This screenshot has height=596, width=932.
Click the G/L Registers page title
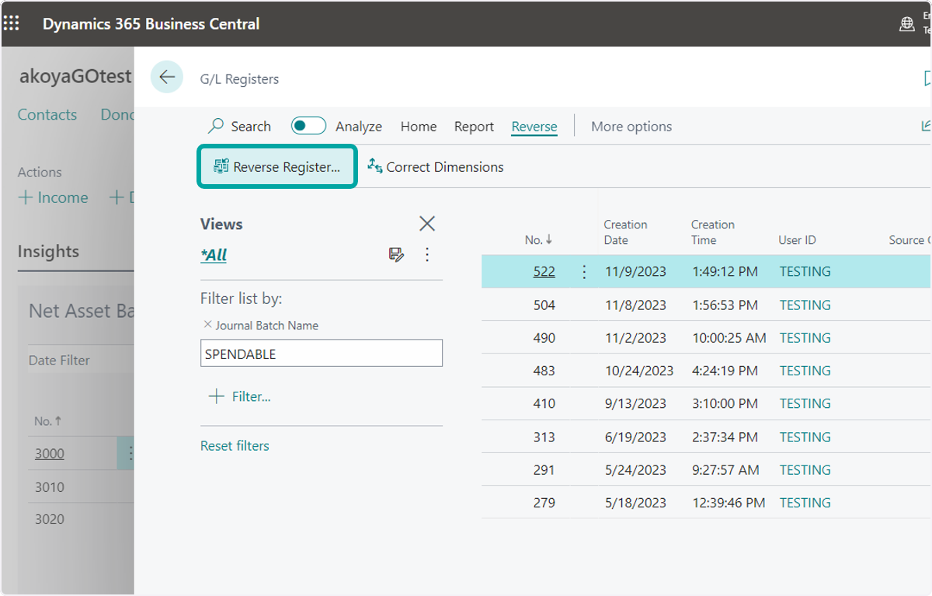coord(239,78)
